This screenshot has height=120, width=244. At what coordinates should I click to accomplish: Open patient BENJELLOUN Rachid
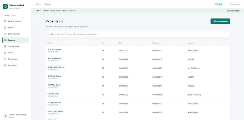[x=56, y=67]
